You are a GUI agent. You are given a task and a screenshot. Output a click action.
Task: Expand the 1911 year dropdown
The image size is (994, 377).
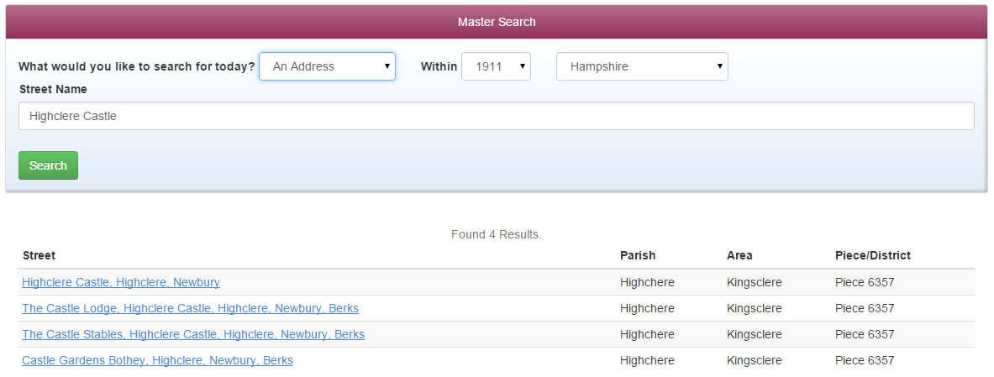click(496, 66)
